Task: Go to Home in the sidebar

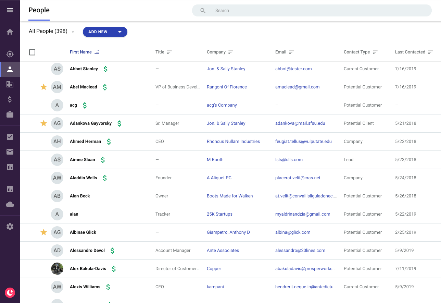Action: [10, 32]
